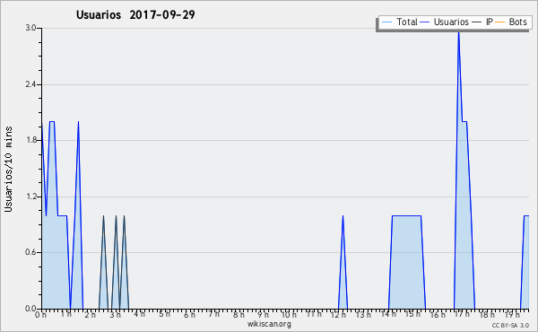Viewport: 538px width, 332px height.
Task: Click the '10 h' x-axis label
Action: click(289, 314)
